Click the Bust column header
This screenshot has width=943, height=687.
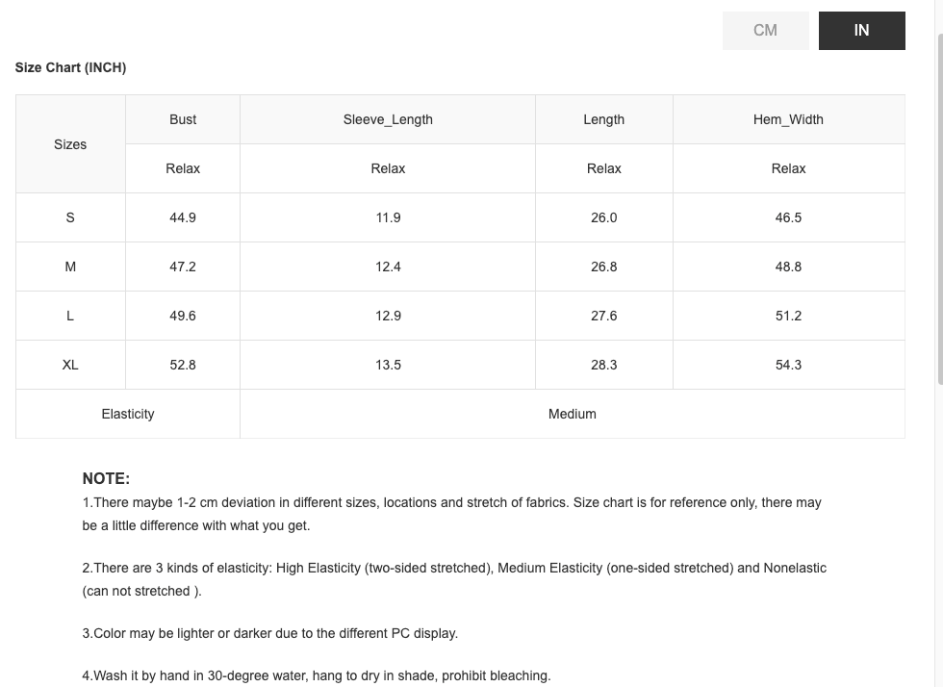pyautogui.click(x=183, y=119)
